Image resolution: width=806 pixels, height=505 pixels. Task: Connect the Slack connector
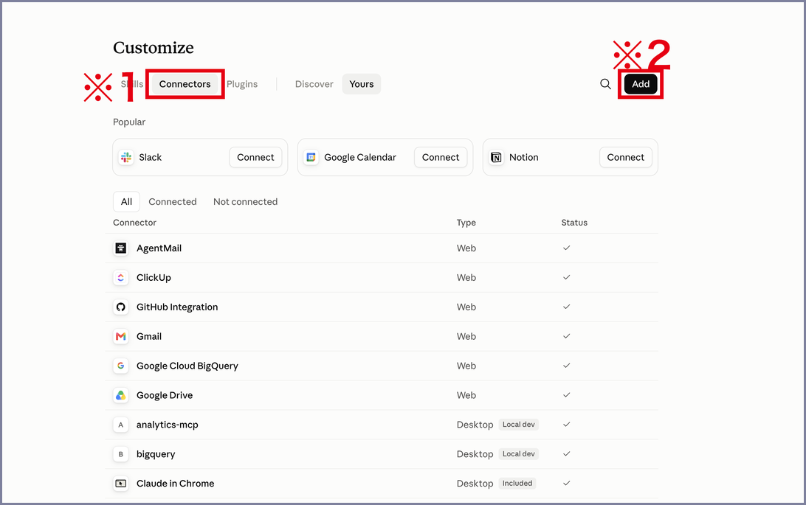(255, 157)
